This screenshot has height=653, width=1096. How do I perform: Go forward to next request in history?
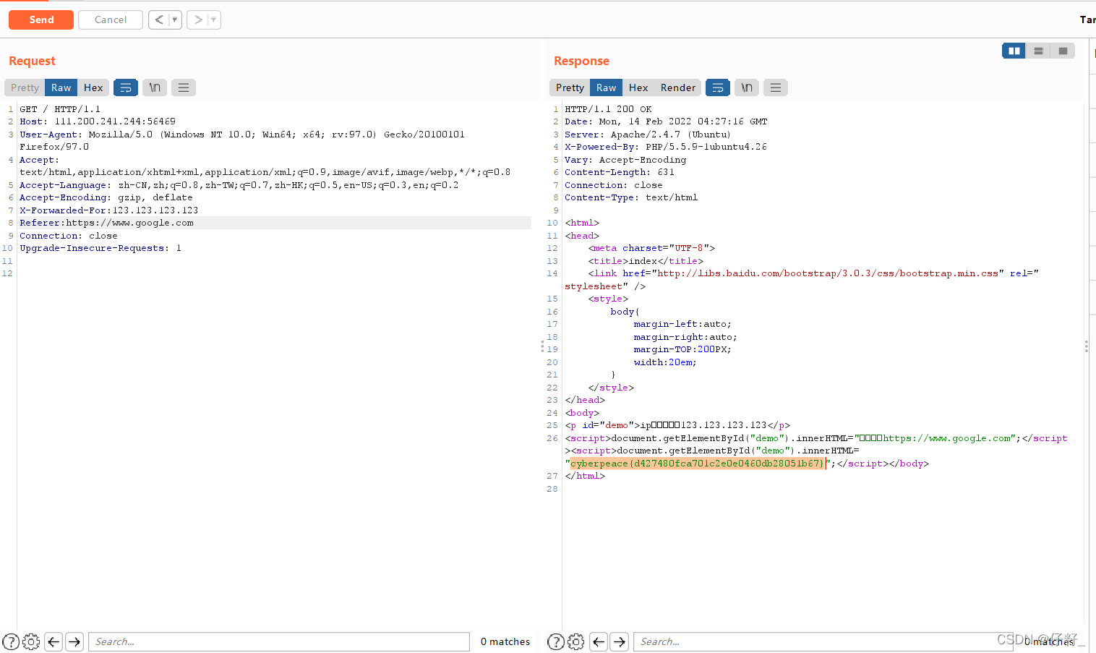197,20
